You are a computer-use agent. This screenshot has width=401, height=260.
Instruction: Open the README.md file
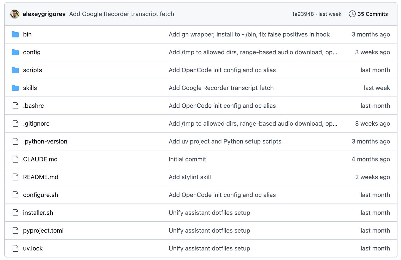coord(41,177)
